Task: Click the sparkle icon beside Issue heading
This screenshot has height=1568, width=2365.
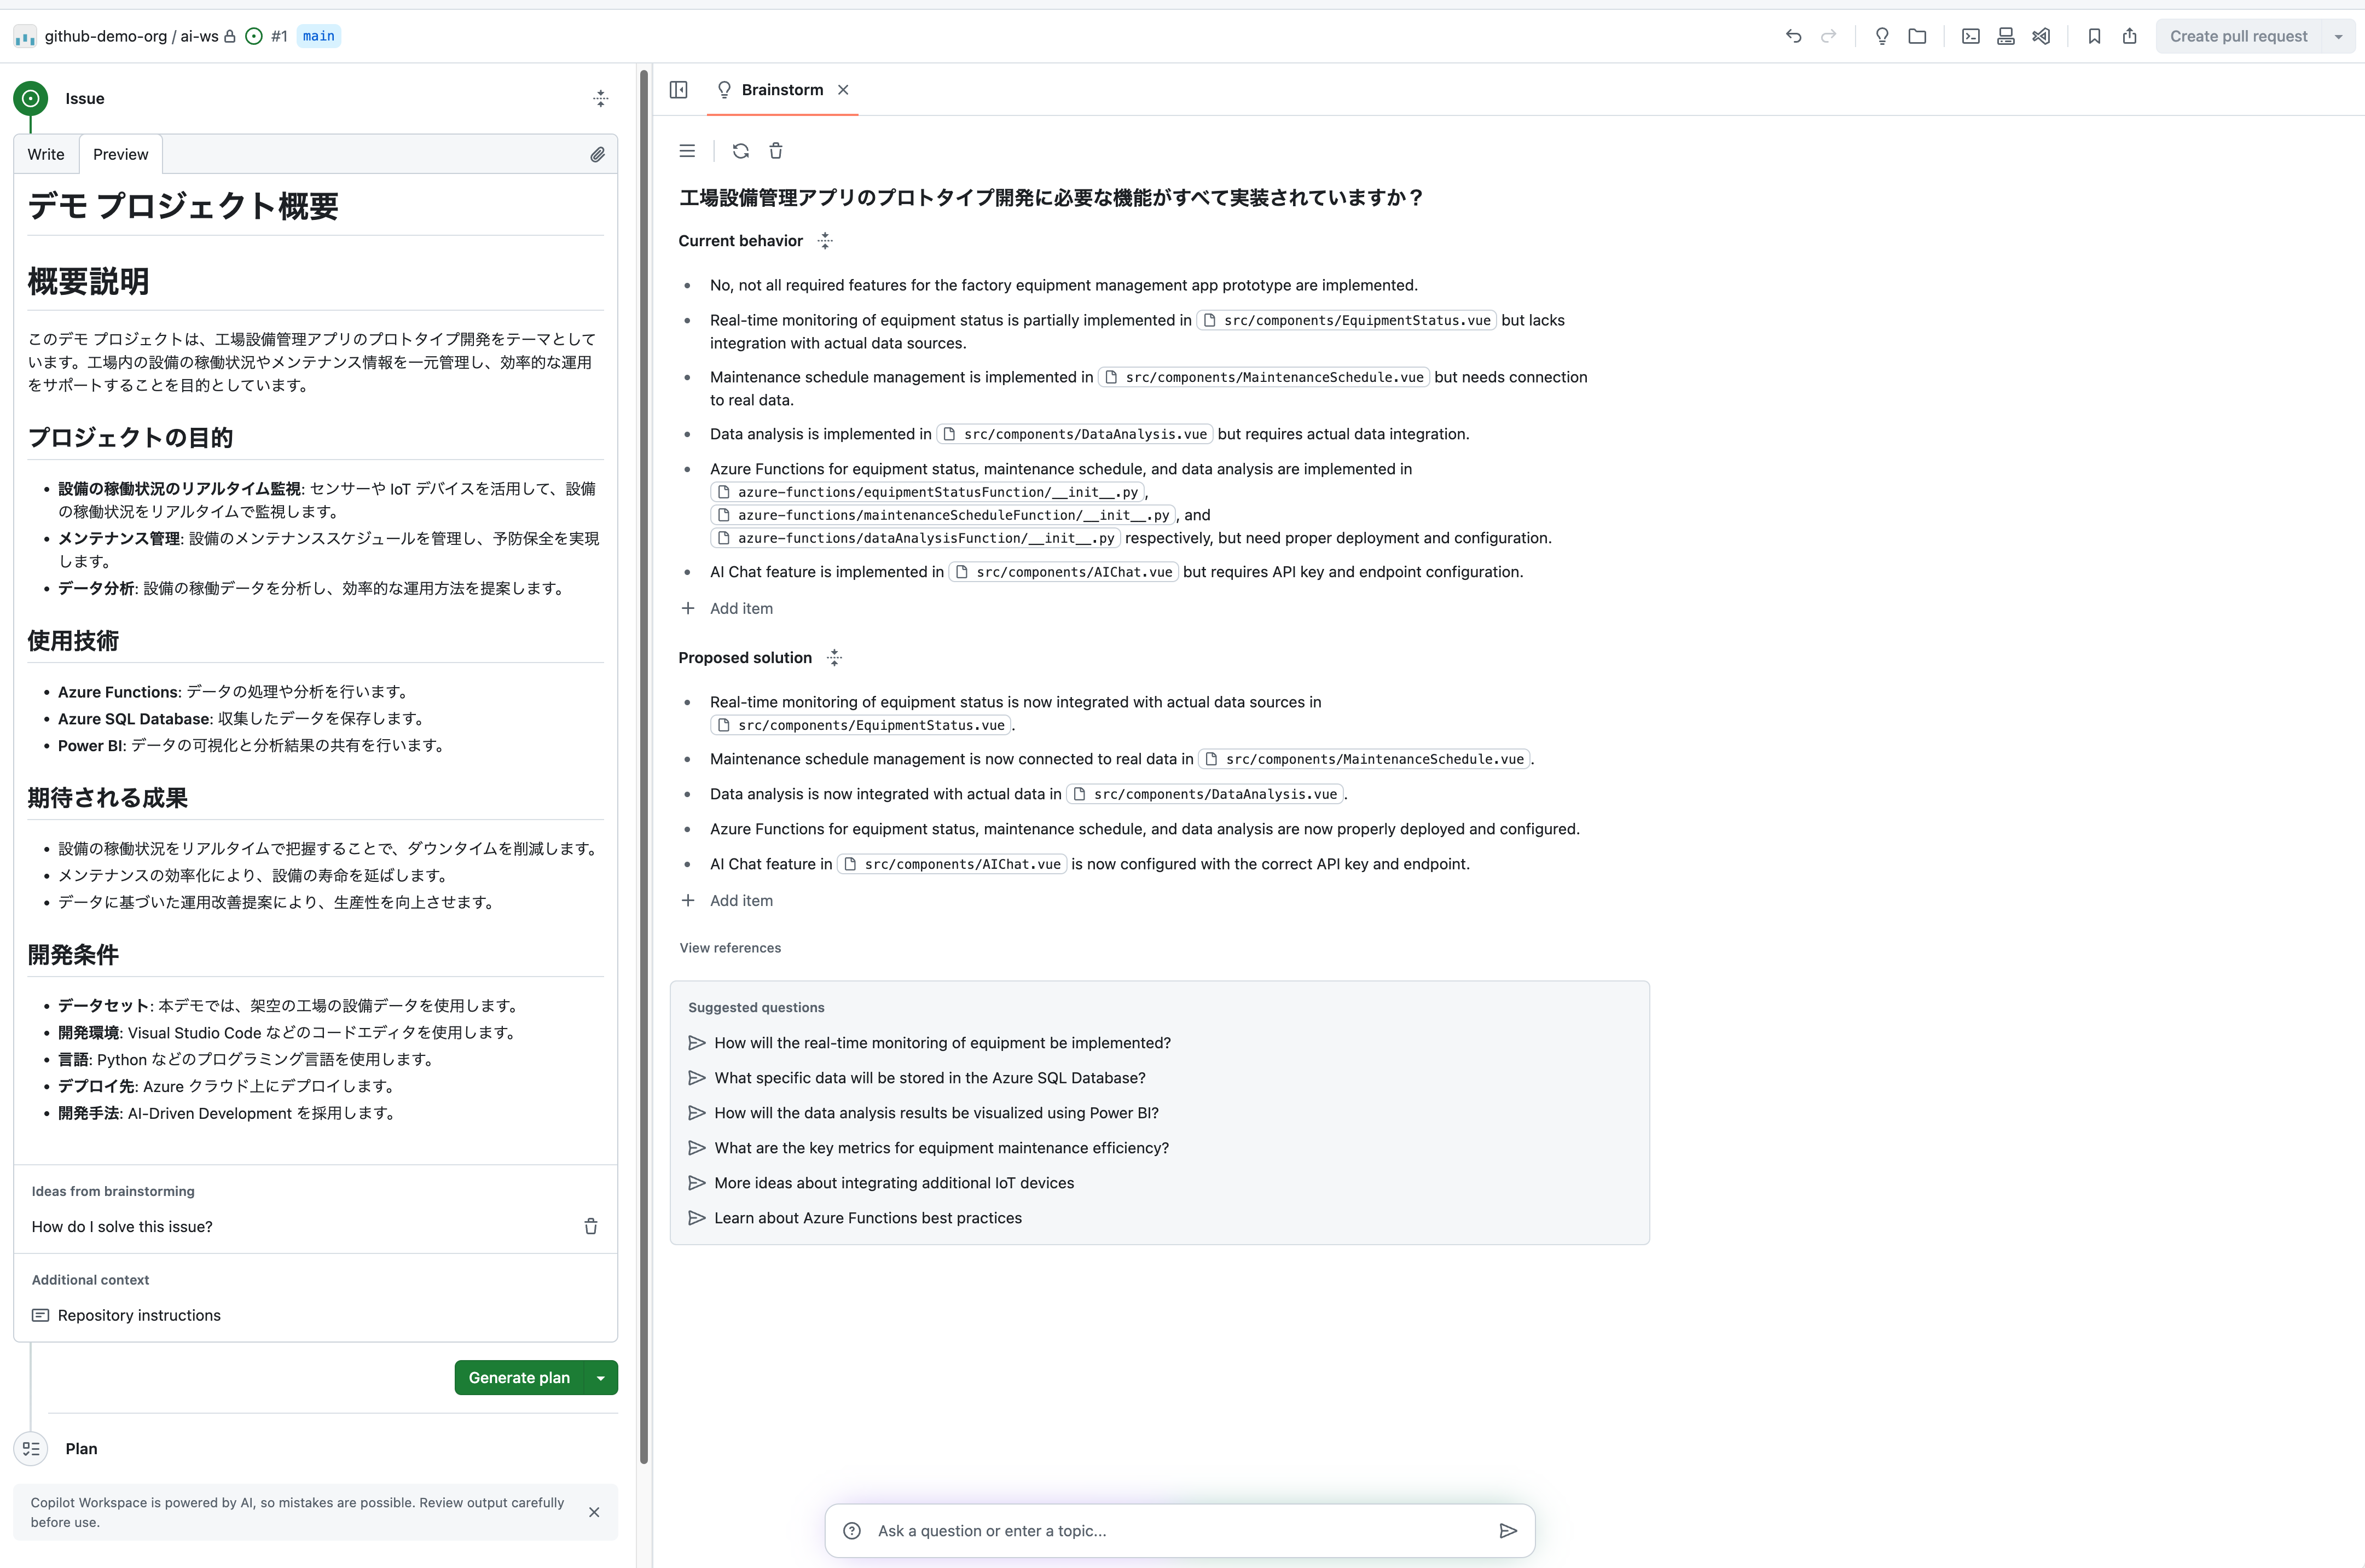Action: tap(601, 98)
